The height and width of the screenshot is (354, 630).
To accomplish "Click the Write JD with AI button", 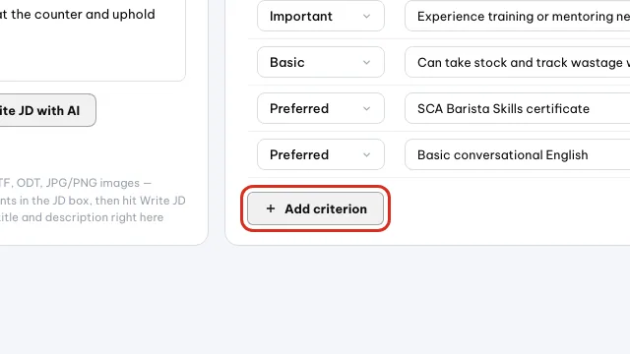I will pyautogui.click(x=47, y=110).
